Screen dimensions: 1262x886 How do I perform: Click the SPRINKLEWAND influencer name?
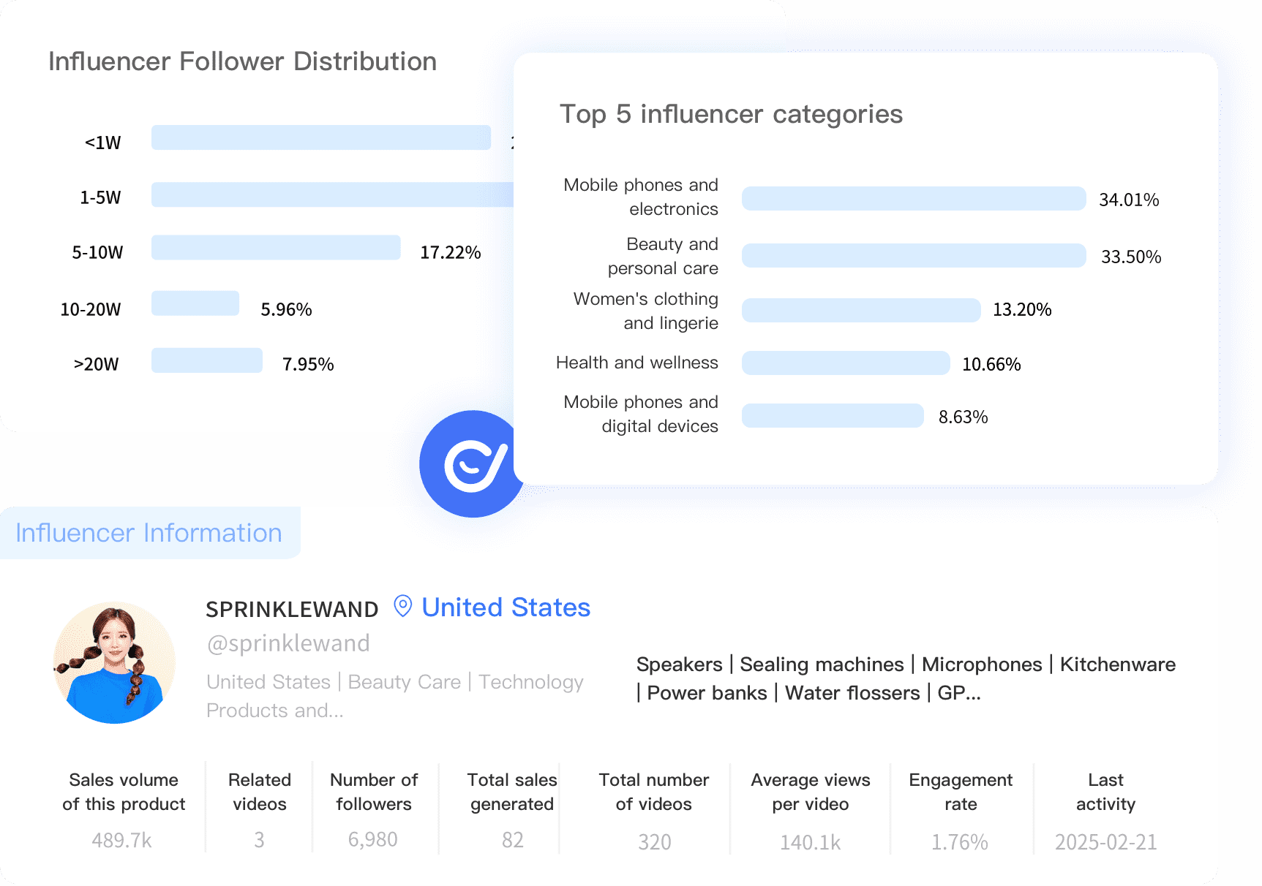[x=292, y=609]
